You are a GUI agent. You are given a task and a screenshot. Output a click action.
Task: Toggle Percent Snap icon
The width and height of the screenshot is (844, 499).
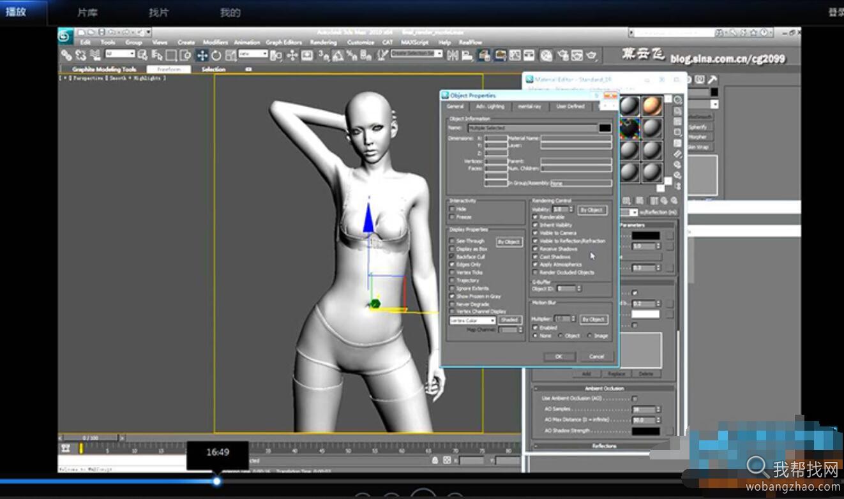click(x=352, y=56)
